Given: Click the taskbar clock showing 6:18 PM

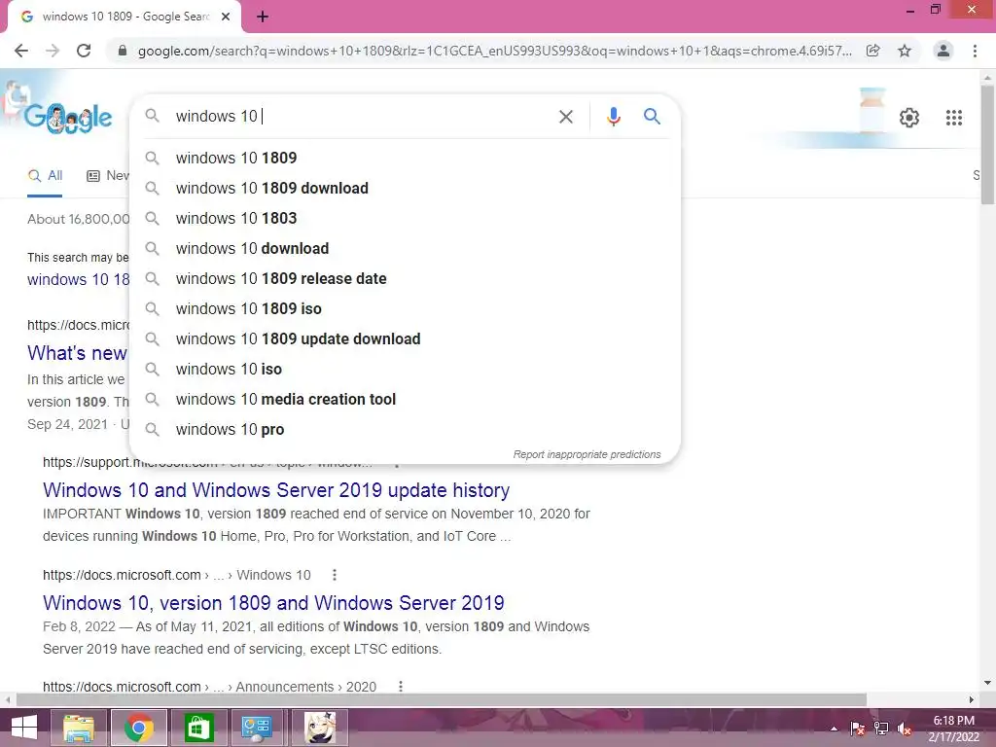Looking at the screenshot, I should coord(953,729).
